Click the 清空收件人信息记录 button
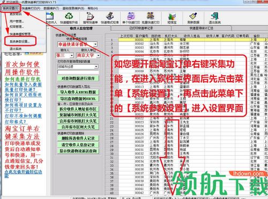268x199 pixels. [78, 144]
